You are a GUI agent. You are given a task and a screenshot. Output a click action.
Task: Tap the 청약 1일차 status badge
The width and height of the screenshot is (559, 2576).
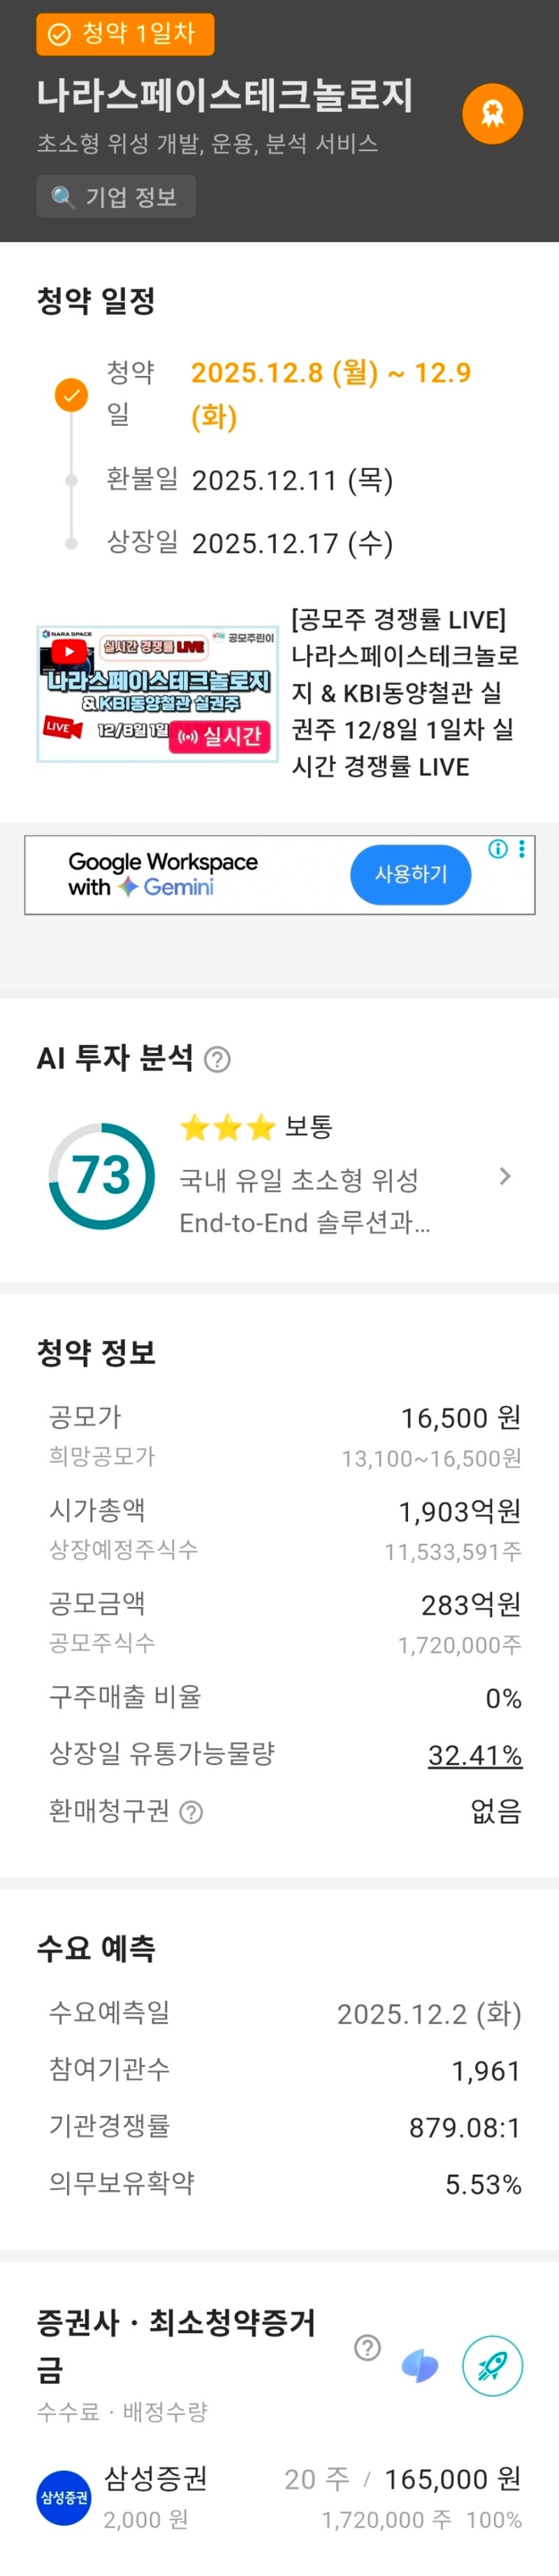pos(125,34)
